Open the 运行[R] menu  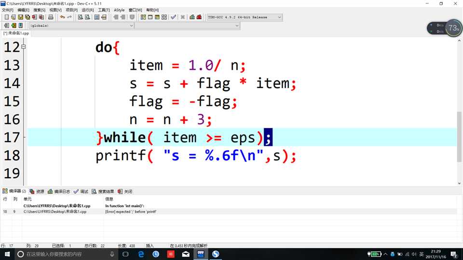pos(87,10)
